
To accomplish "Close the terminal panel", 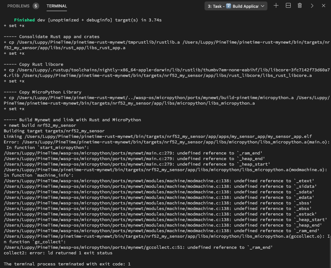I will coord(324,6).
